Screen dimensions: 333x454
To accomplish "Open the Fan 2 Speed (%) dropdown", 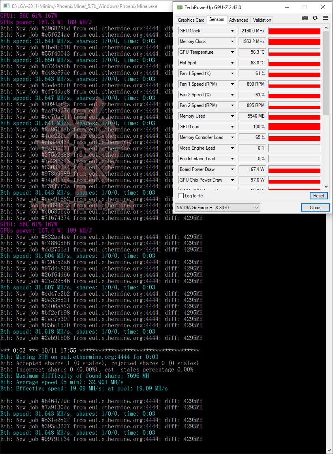I will pyautogui.click(x=232, y=95).
